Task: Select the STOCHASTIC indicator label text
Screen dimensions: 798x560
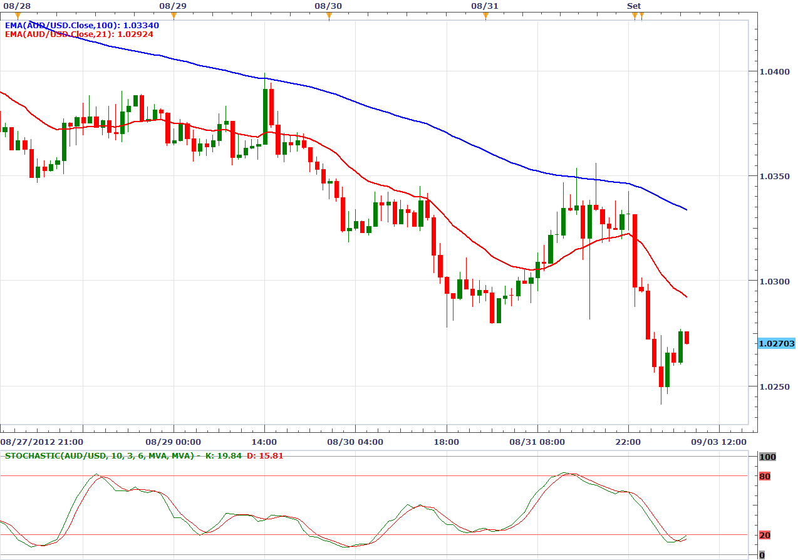Action: [x=99, y=455]
